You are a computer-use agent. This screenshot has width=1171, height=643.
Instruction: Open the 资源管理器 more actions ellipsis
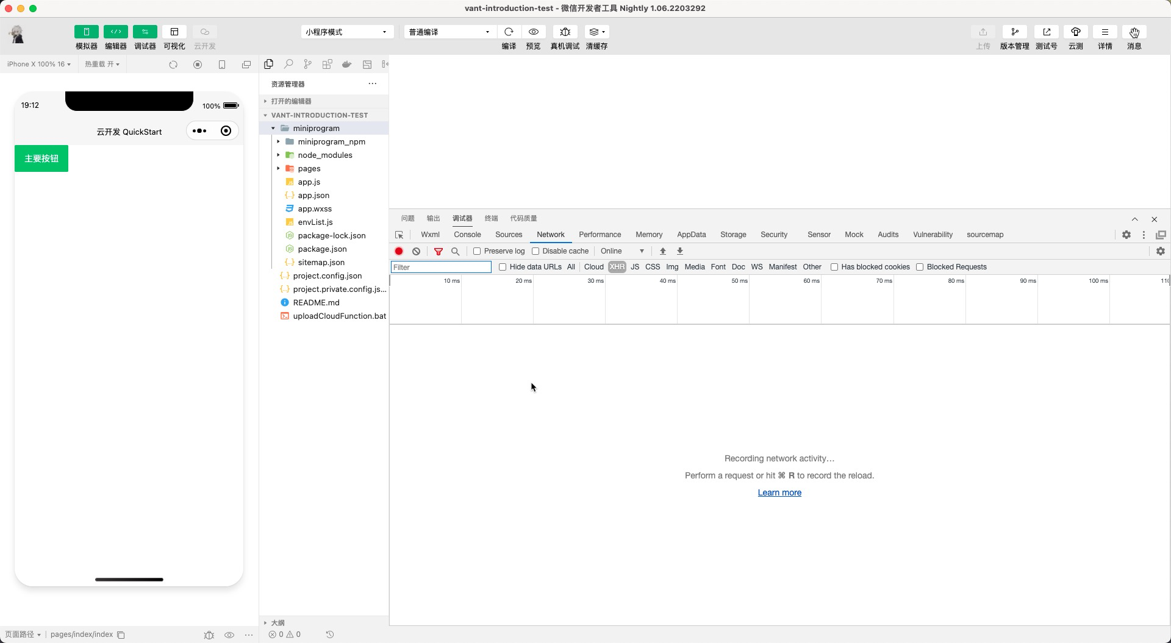click(372, 83)
